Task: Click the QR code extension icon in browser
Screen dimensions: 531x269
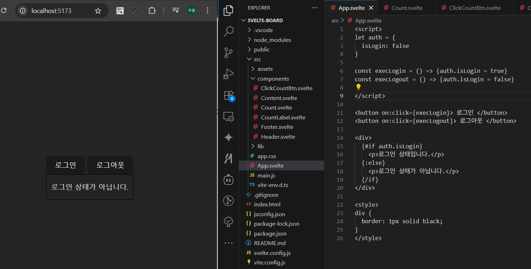Action: pyautogui.click(x=120, y=11)
